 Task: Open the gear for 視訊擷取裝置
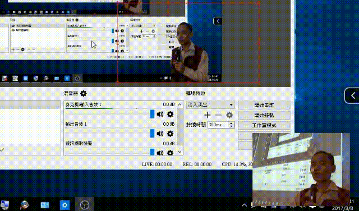click(170, 153)
